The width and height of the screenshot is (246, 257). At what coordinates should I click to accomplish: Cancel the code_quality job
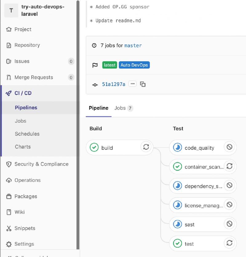pos(229,147)
